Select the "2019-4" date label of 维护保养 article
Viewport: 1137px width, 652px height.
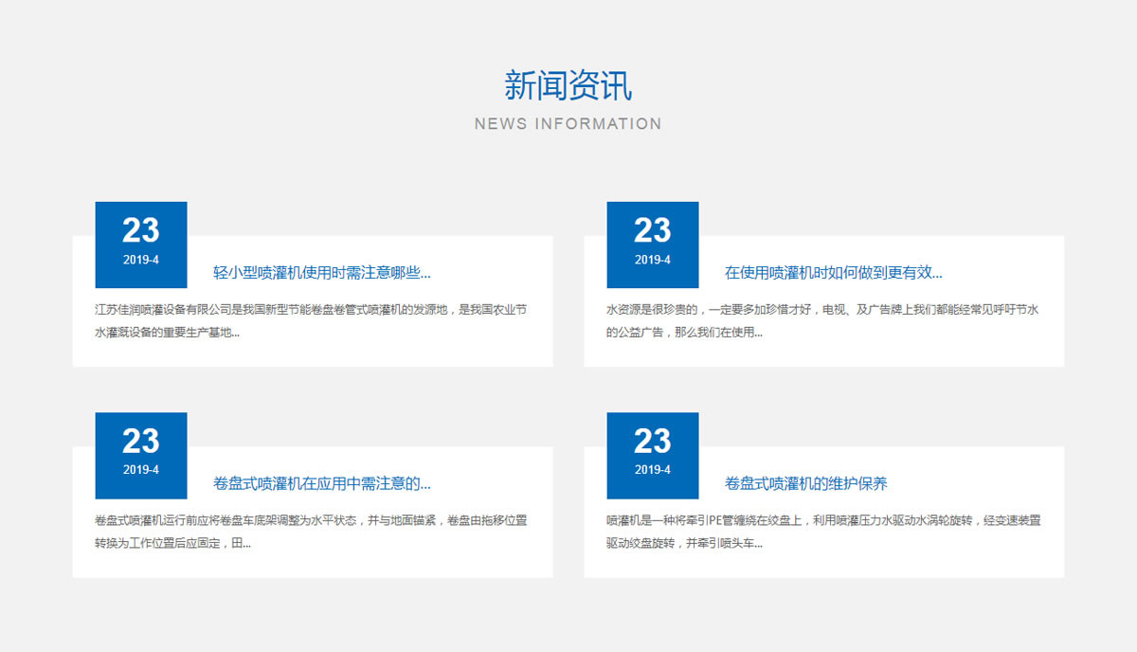tap(652, 469)
